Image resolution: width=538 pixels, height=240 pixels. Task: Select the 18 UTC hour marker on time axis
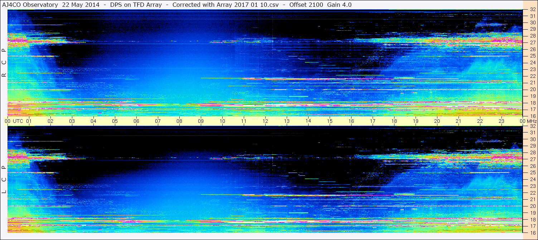click(394, 121)
